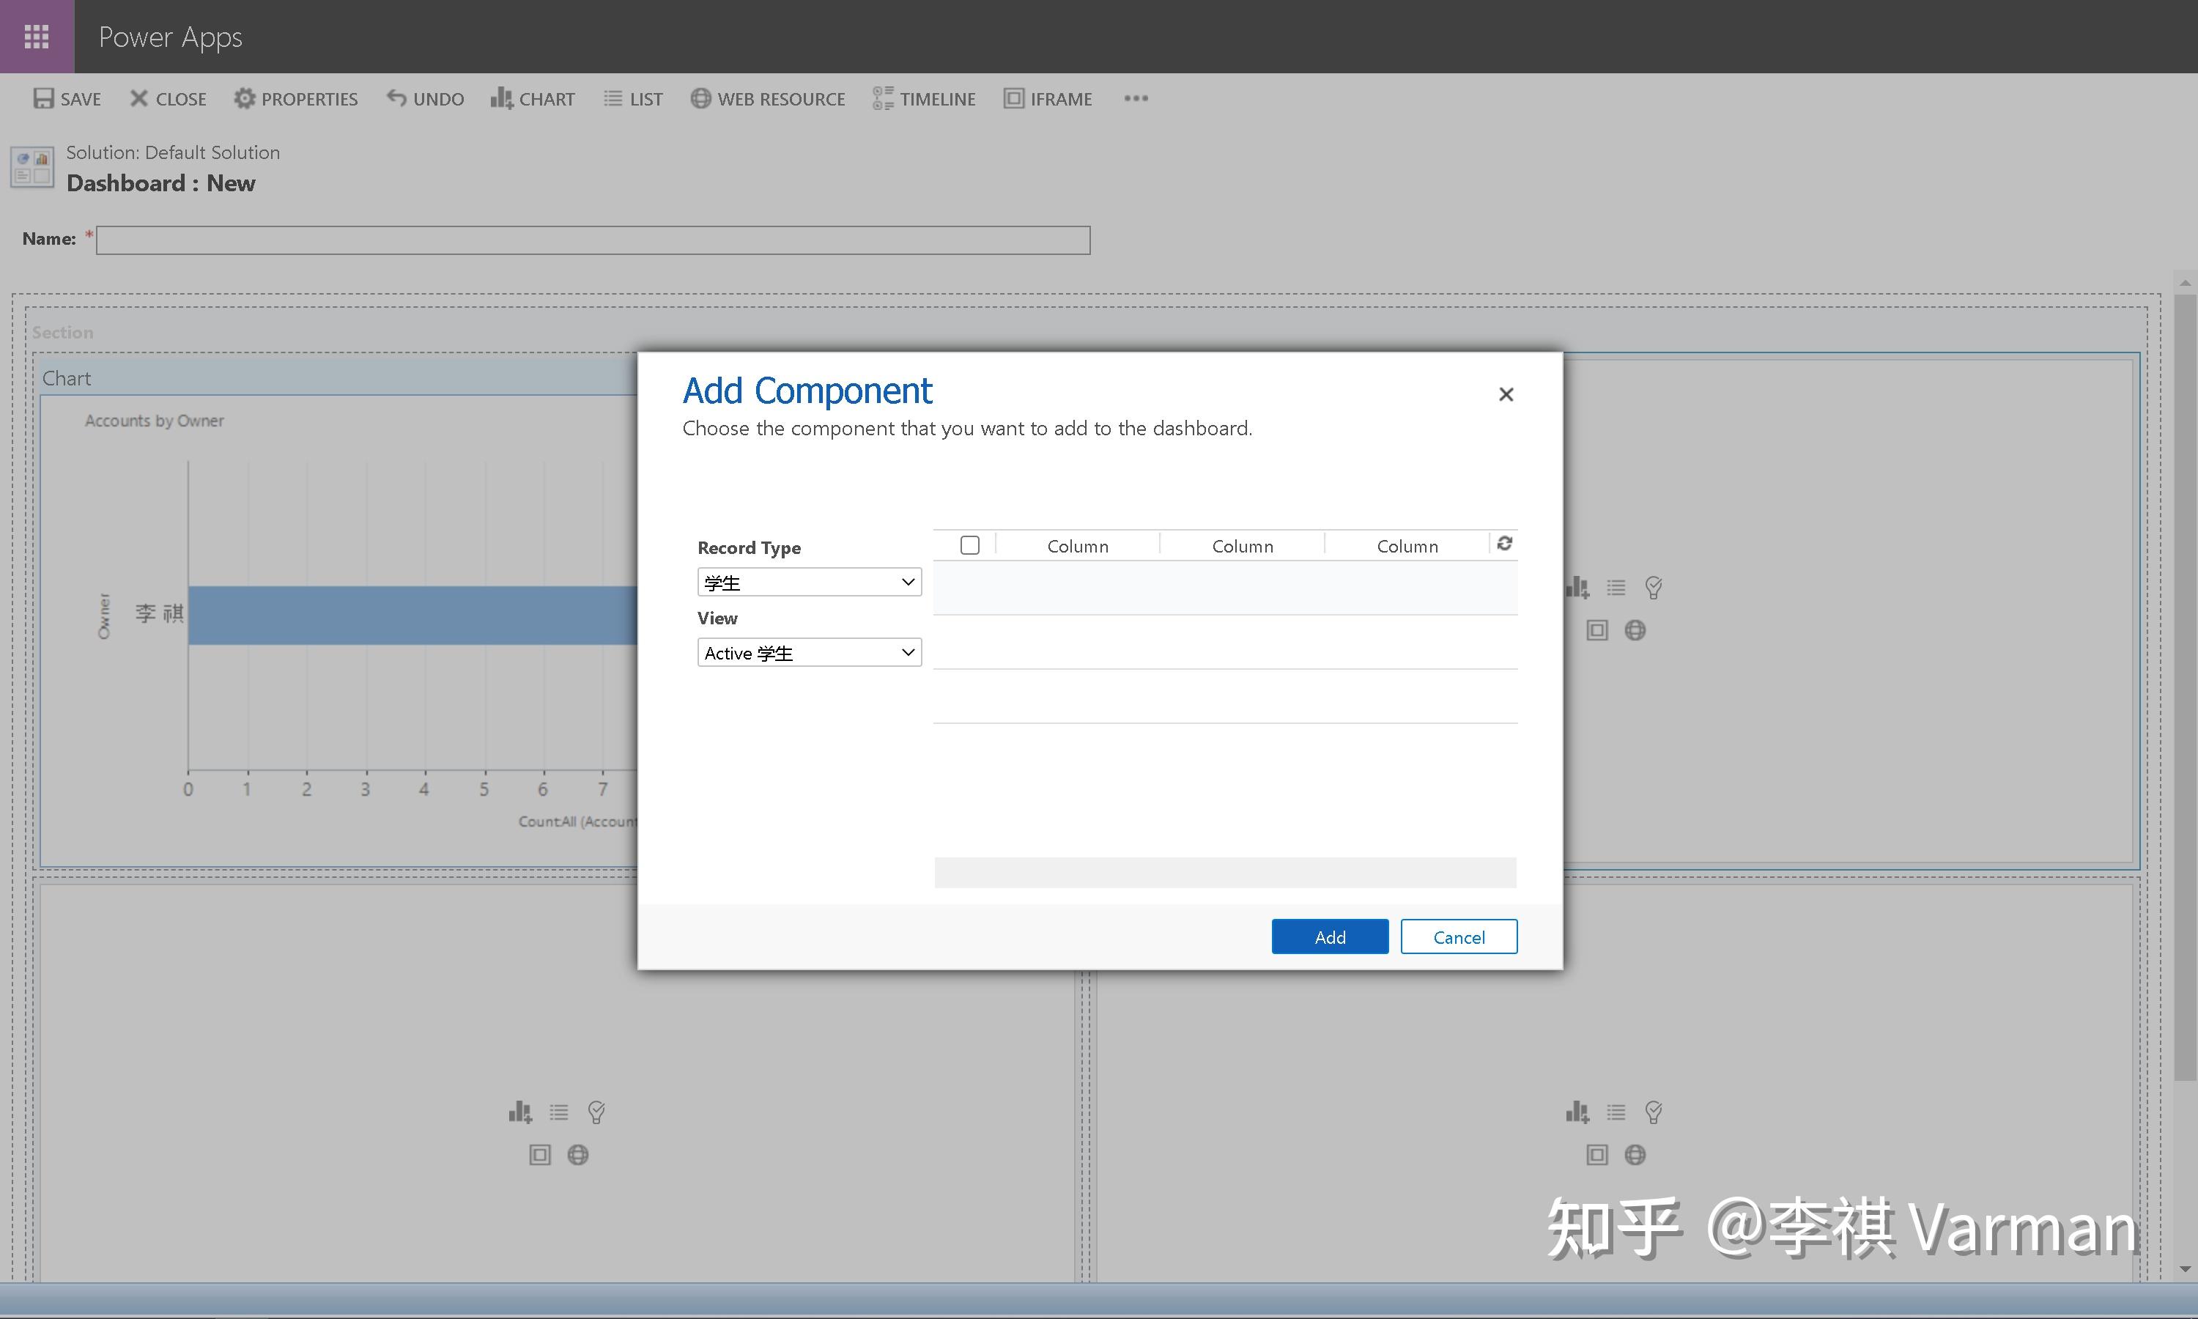This screenshot has width=2198, height=1319.
Task: Insert chart icon in bottom-left section
Action: click(519, 1112)
